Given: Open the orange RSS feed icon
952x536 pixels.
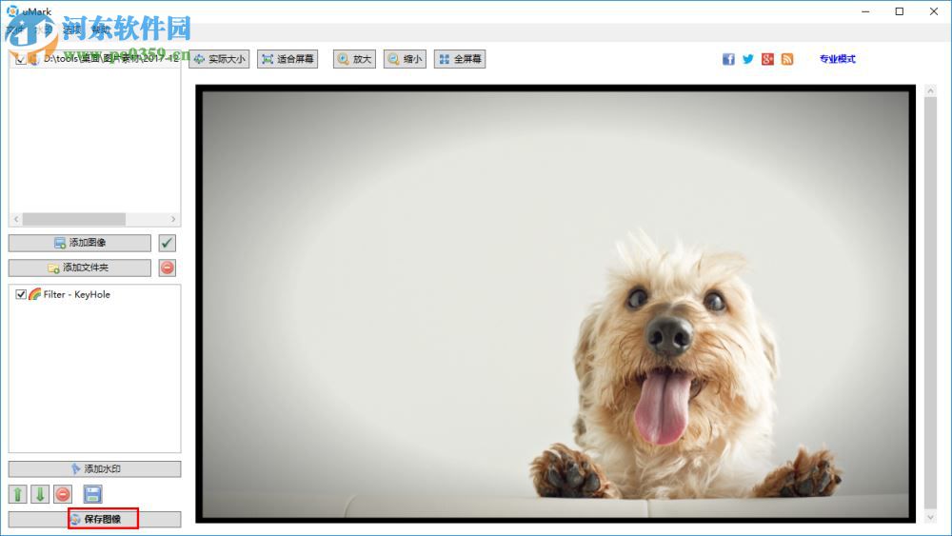Looking at the screenshot, I should coord(787,59).
